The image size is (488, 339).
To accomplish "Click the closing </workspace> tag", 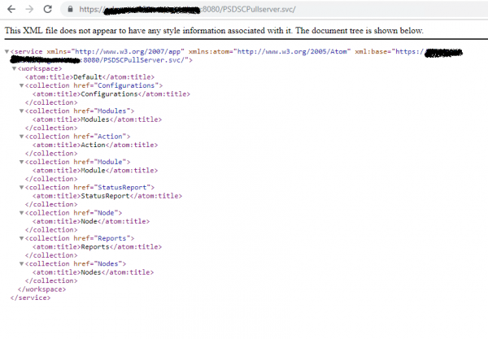I will point(40,289).
